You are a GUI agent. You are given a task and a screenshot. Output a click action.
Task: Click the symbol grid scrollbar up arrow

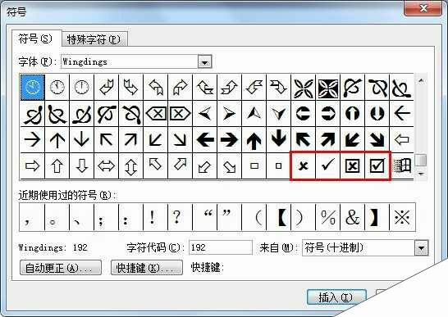(x=421, y=81)
